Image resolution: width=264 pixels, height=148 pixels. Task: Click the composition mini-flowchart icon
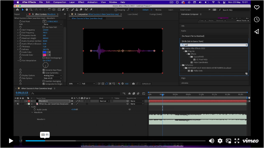(124, 93)
